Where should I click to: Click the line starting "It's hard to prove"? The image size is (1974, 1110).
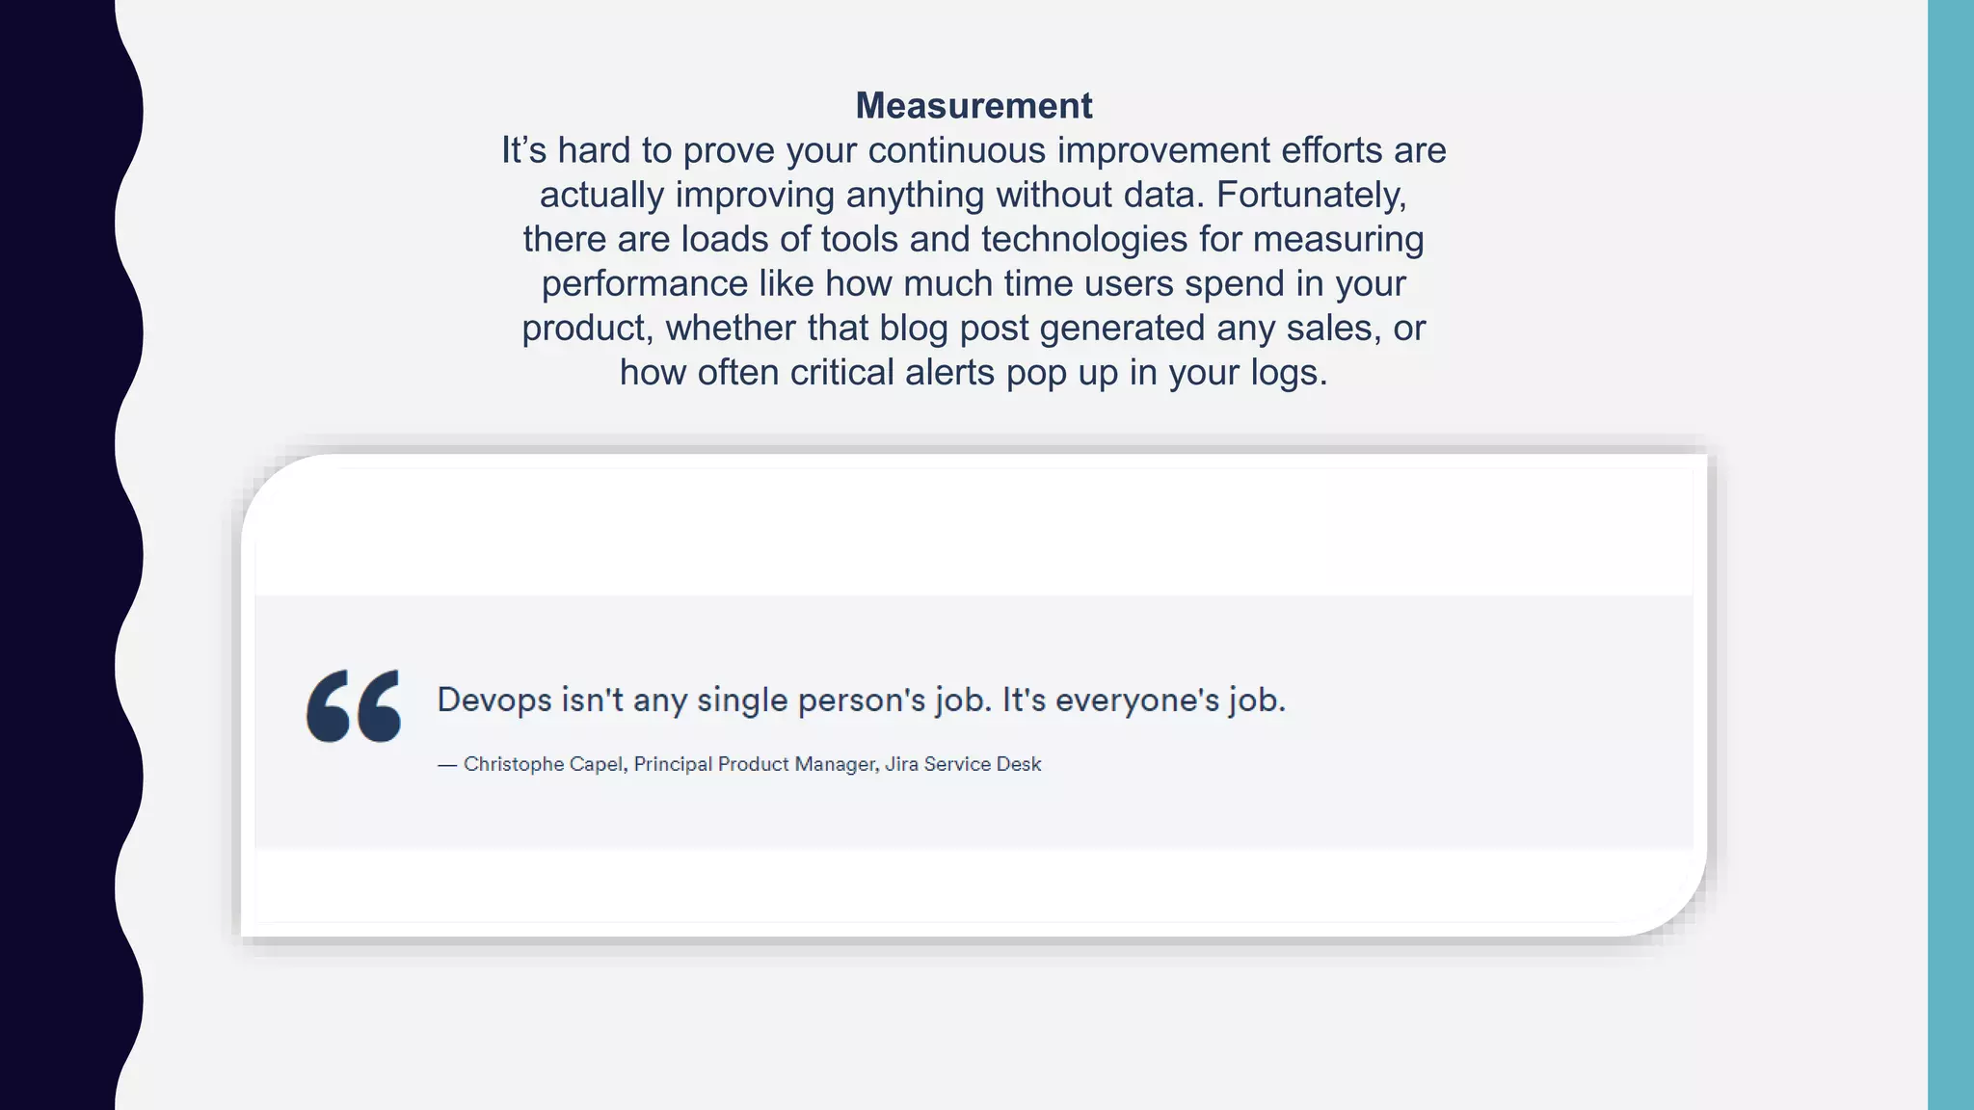pyautogui.click(x=974, y=150)
